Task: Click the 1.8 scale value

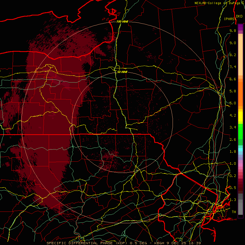Action: [233, 152]
